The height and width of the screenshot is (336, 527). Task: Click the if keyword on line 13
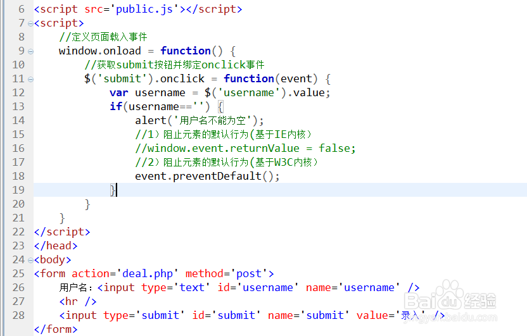point(116,106)
